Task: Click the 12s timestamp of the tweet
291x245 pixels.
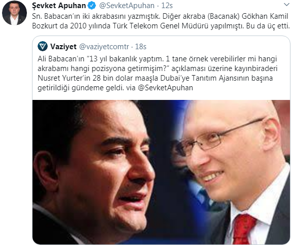Action: coord(167,6)
